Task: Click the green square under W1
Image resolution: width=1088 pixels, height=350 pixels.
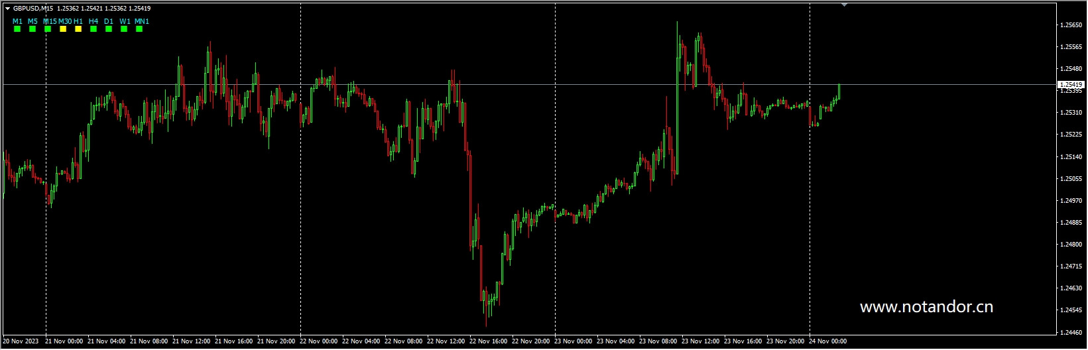Action: [x=124, y=29]
